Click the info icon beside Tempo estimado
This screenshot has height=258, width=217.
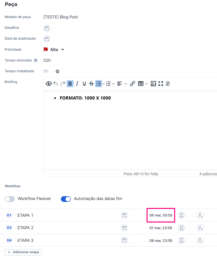coord(36,61)
